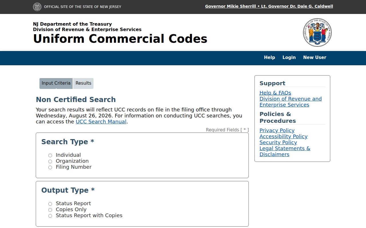
Task: Visit Division of Revenue and Enterprise Services link
Action: tap(291, 102)
